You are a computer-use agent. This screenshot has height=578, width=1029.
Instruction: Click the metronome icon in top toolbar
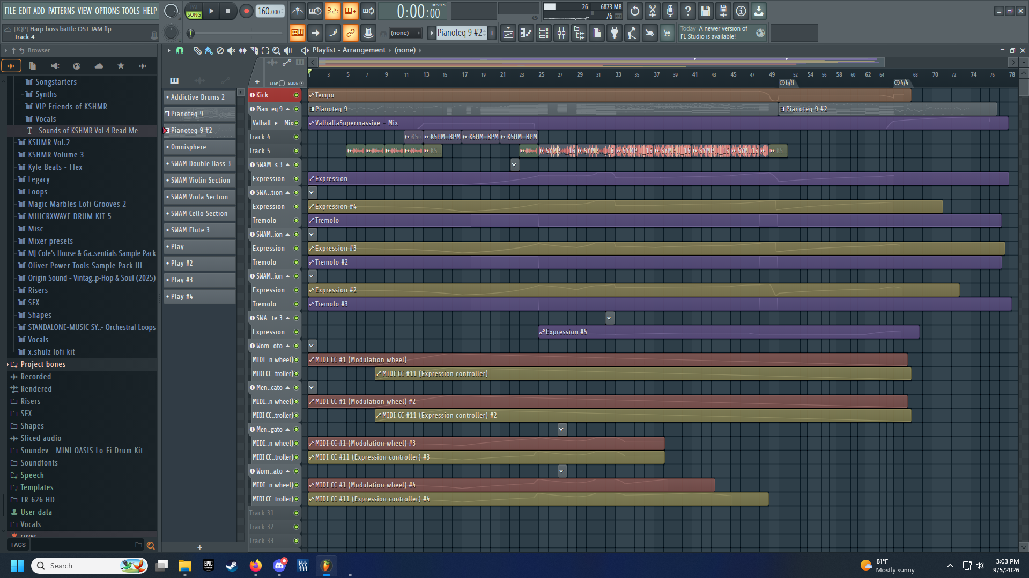[297, 11]
